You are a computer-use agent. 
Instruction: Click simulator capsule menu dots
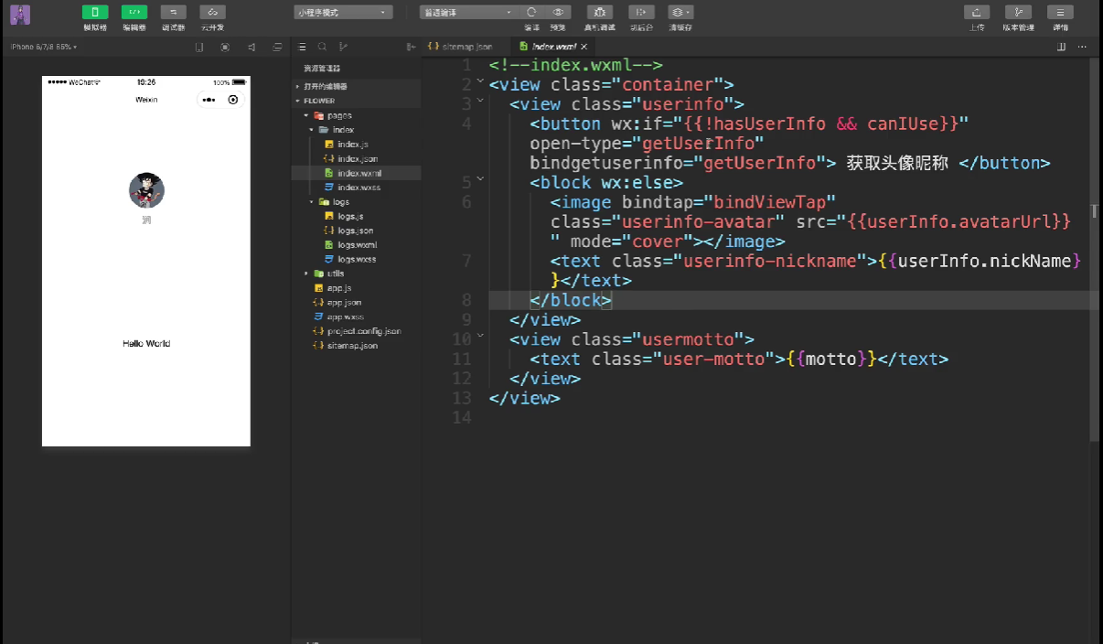coord(208,100)
